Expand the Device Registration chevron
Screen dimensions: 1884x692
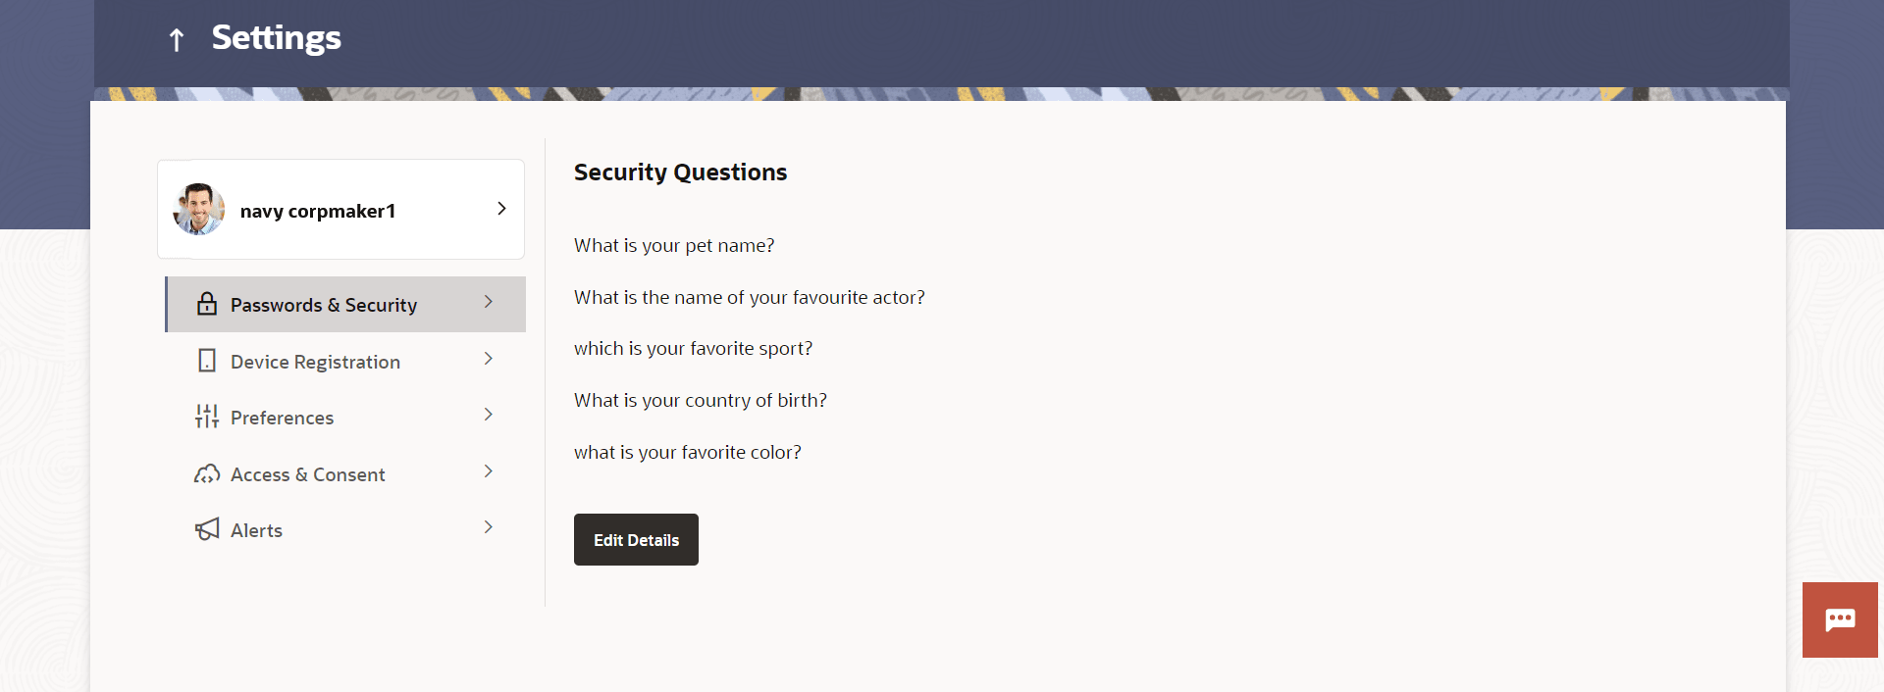tap(488, 359)
